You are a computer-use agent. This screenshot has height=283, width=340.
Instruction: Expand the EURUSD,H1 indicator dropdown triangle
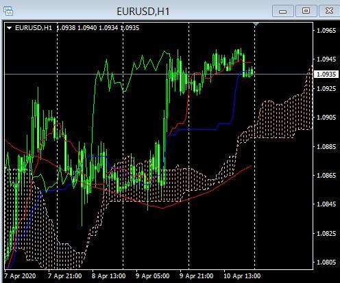[10, 28]
